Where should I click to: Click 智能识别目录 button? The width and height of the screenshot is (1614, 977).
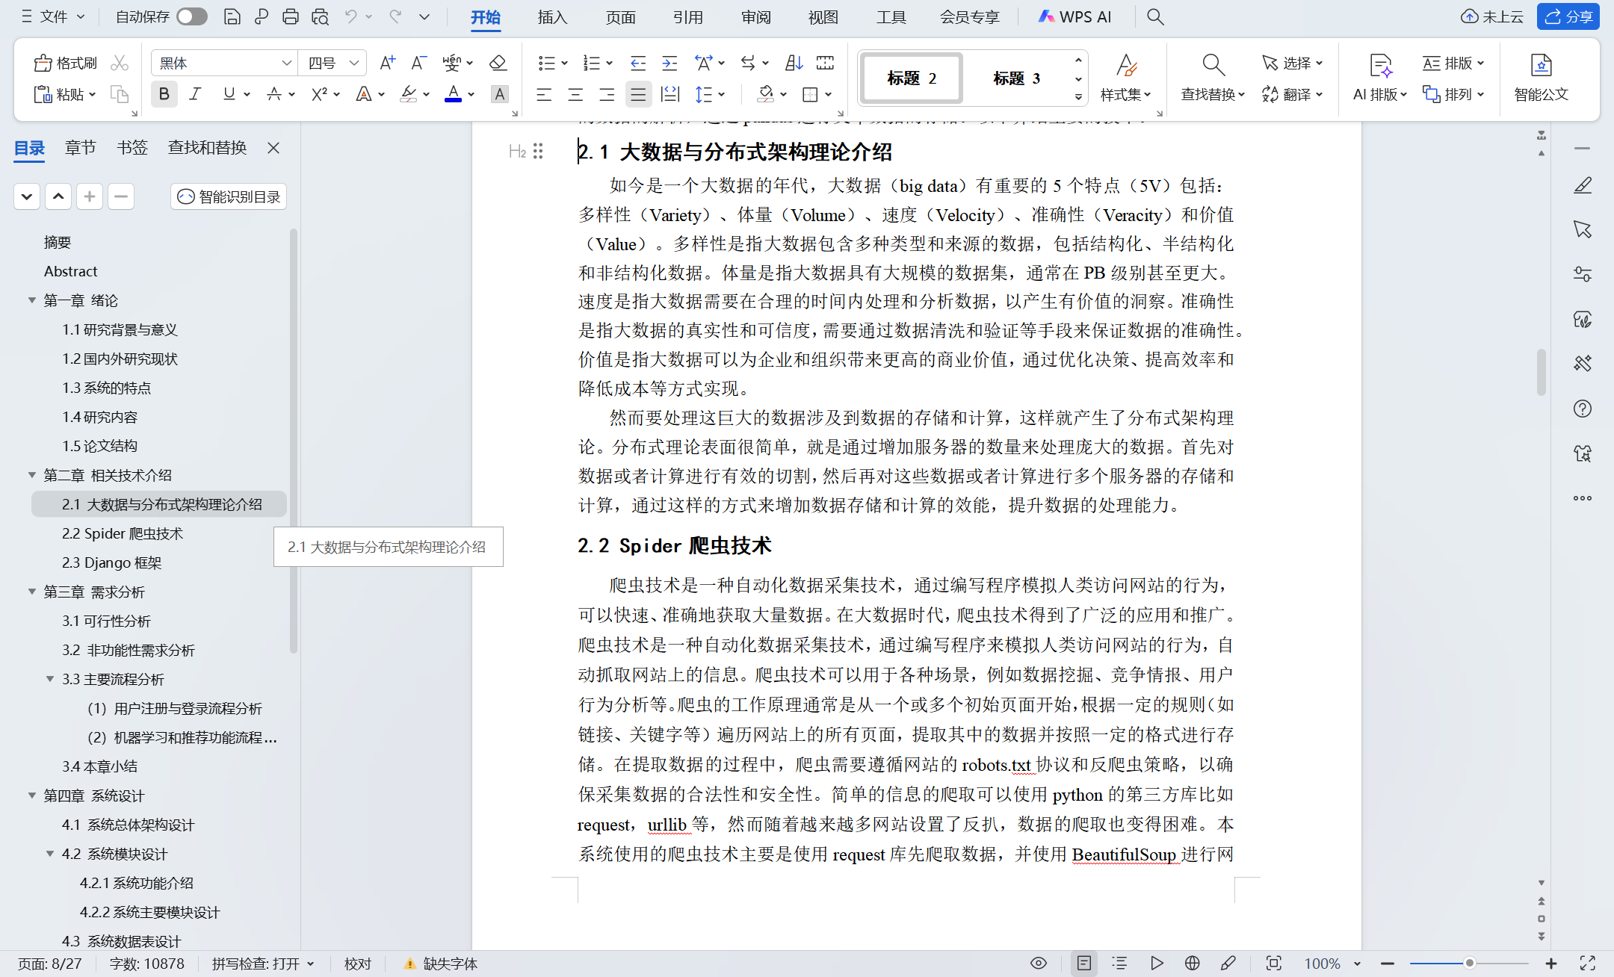pyautogui.click(x=229, y=196)
